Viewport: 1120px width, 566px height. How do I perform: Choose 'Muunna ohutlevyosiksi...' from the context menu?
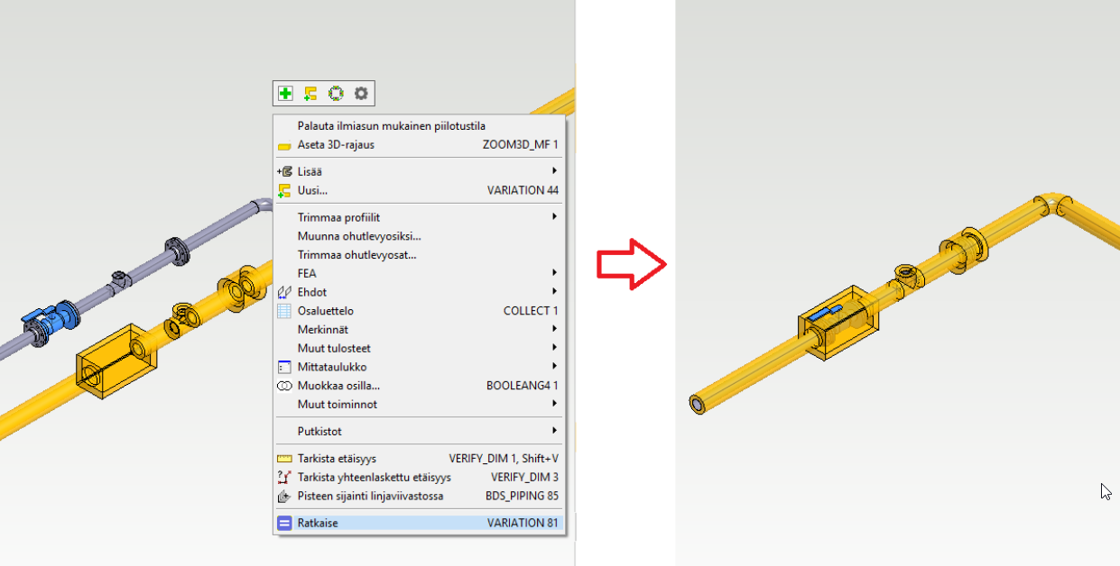pyautogui.click(x=420, y=236)
